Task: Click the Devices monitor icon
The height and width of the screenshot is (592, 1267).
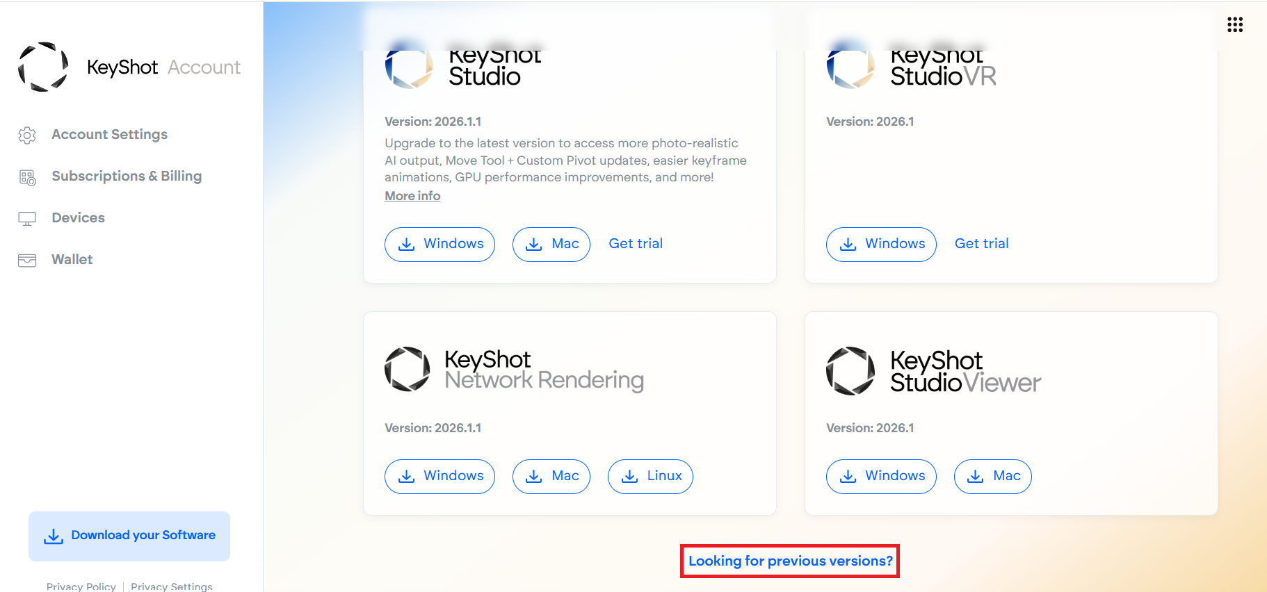Action: coord(27,219)
